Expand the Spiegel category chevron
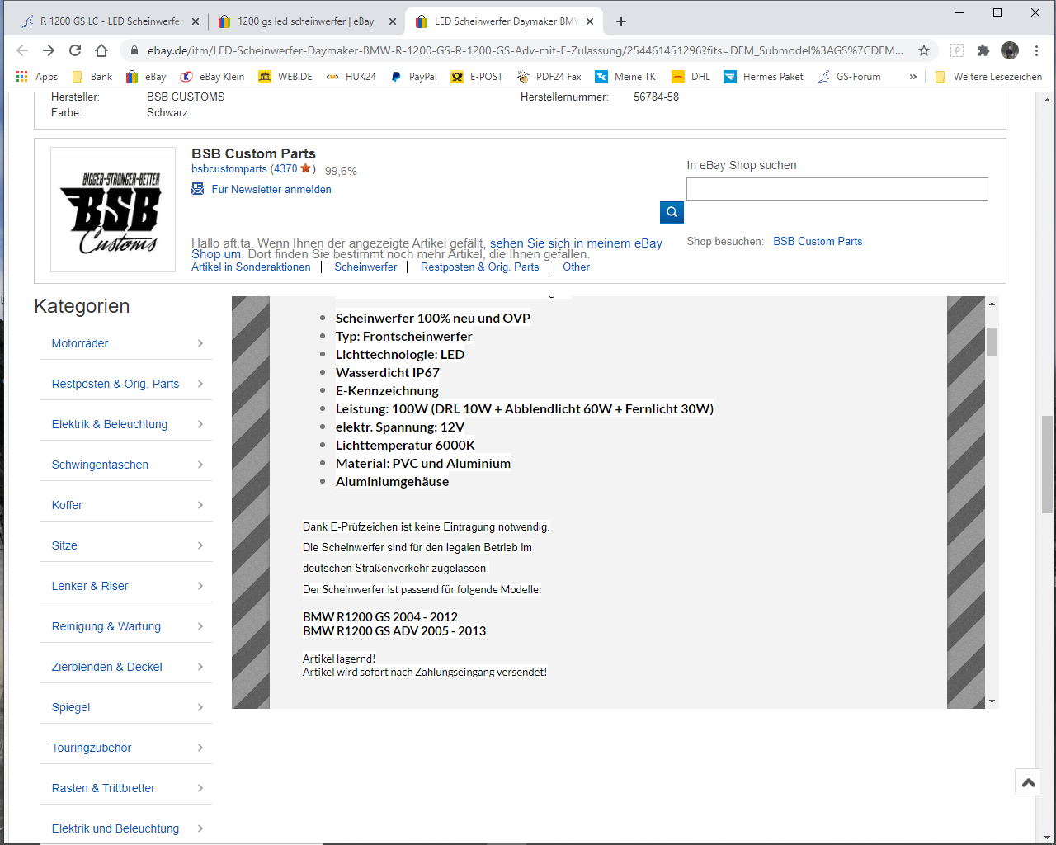This screenshot has height=845, width=1056. (x=200, y=707)
